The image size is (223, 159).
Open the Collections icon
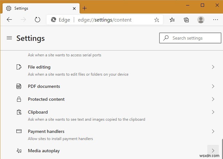pyautogui.click(x=186, y=20)
